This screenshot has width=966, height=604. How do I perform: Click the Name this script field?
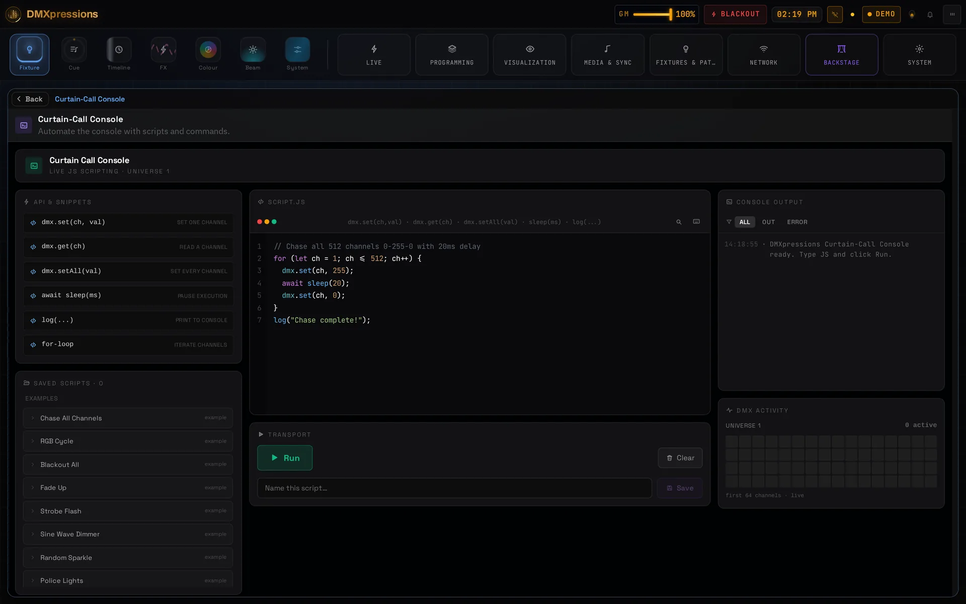pos(454,488)
